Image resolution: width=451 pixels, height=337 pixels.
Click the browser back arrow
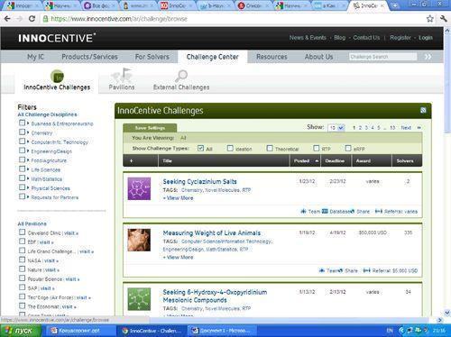[7, 19]
